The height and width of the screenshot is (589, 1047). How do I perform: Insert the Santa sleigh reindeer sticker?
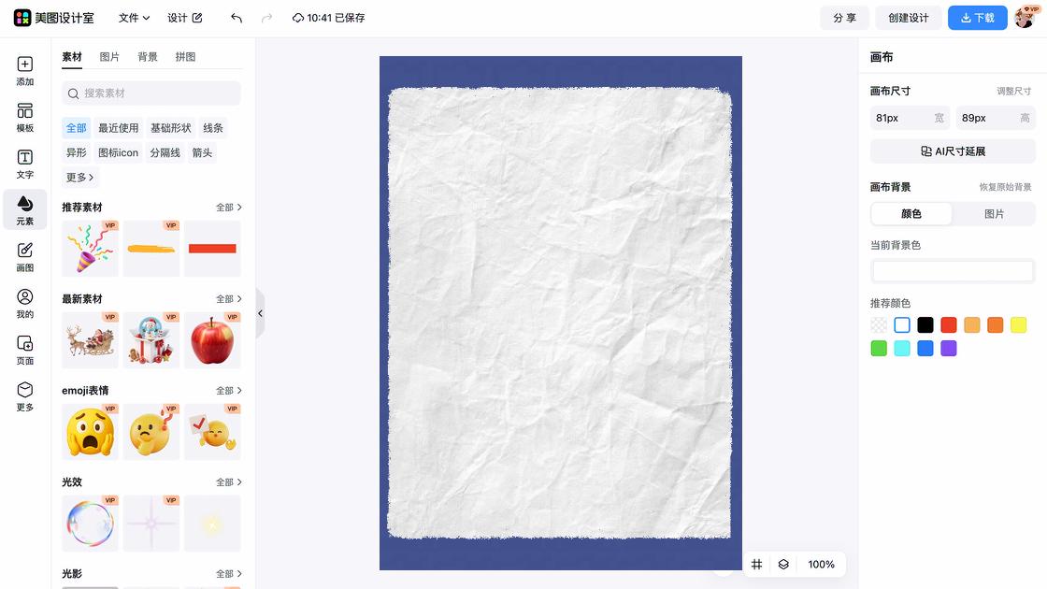pos(90,340)
